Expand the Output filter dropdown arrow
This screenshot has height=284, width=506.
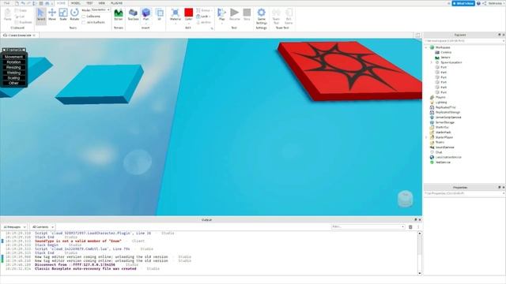tap(402, 227)
